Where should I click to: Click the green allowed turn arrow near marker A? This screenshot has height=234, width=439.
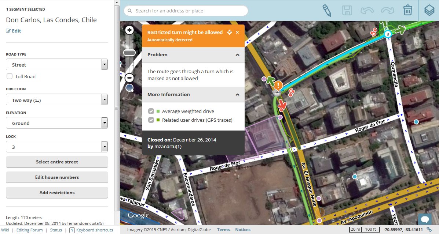pos(270,81)
